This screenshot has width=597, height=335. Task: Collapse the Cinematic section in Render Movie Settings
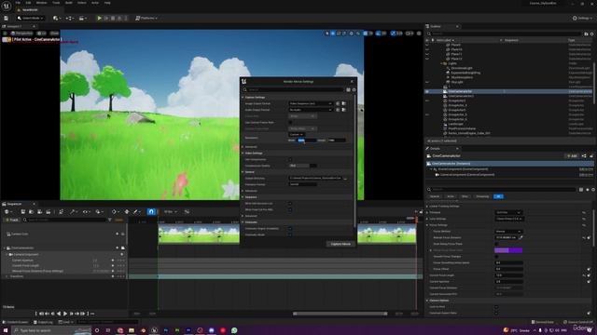pos(243,222)
